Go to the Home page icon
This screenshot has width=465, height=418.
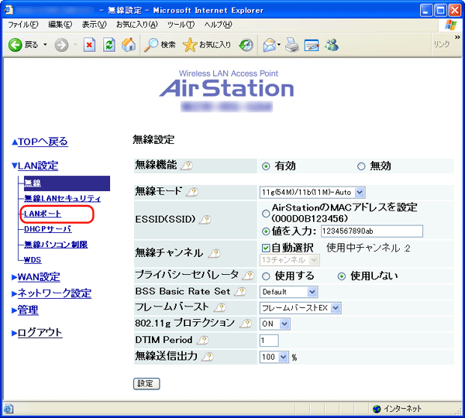(x=129, y=45)
